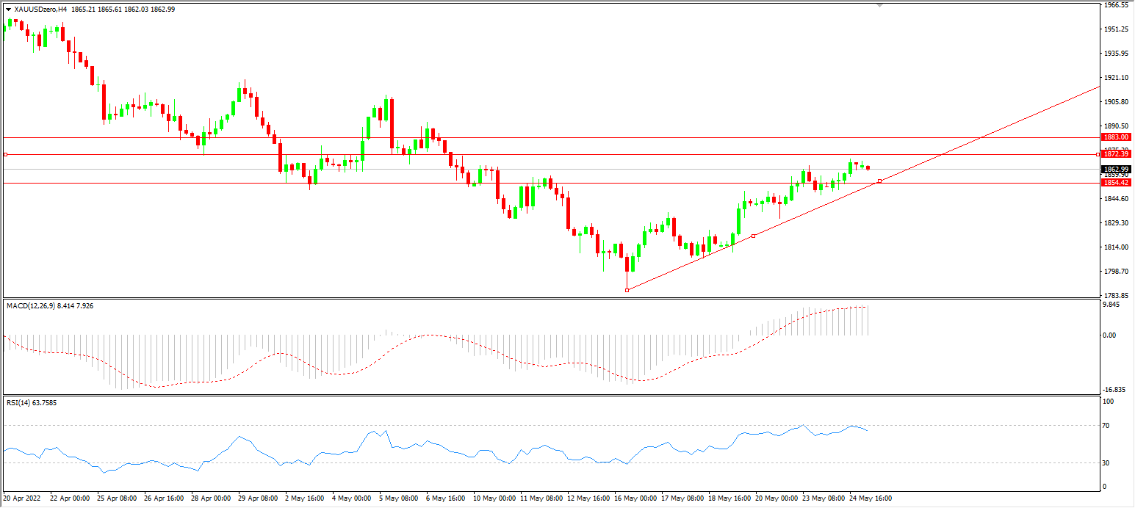Click the right anchor of the 1872.39 line
Image resolution: width=1135 pixels, height=508 pixels.
1098,154
